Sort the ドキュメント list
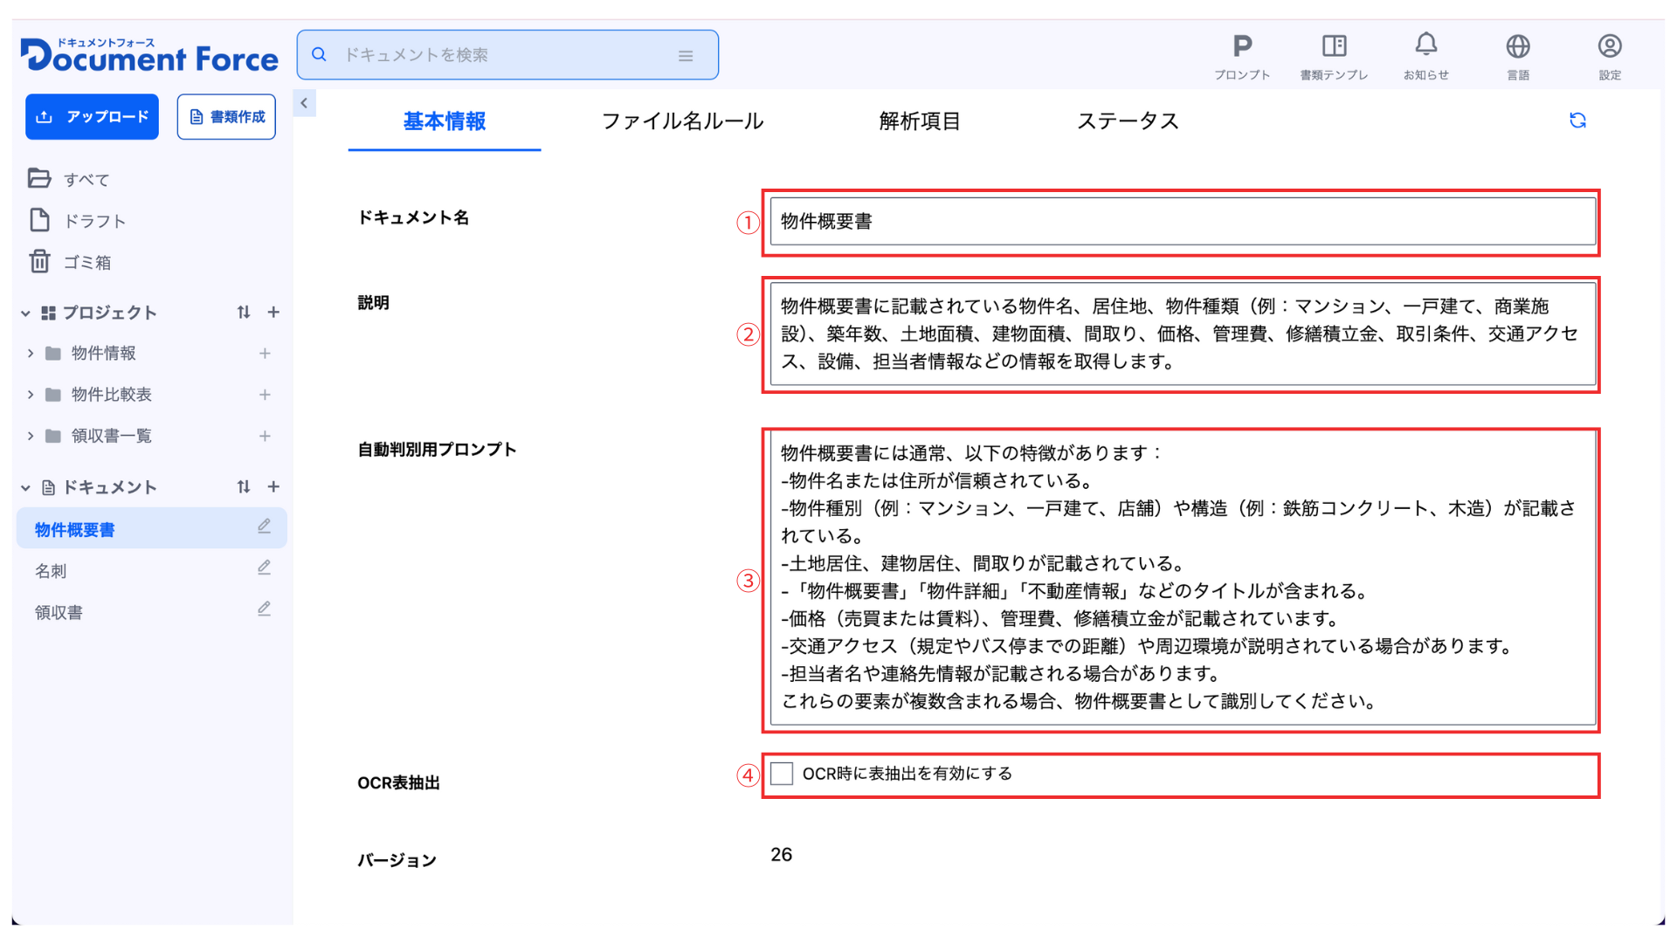Image resolution: width=1677 pixels, height=943 pixels. (244, 486)
